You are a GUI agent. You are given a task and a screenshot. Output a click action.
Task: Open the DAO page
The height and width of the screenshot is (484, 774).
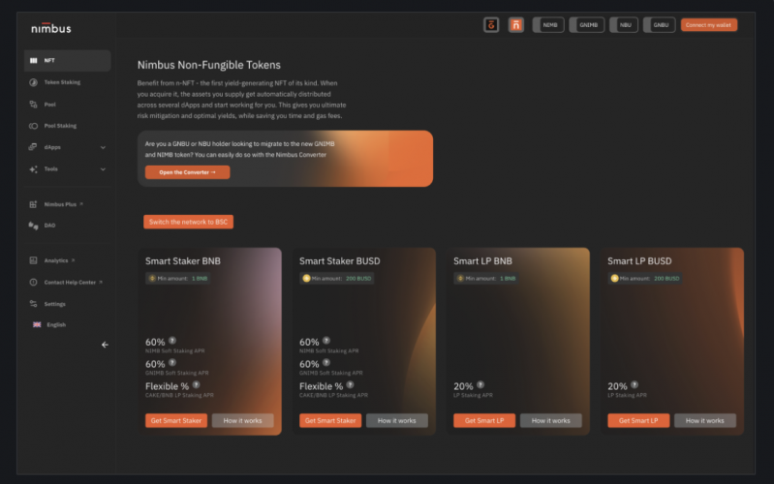tap(49, 226)
